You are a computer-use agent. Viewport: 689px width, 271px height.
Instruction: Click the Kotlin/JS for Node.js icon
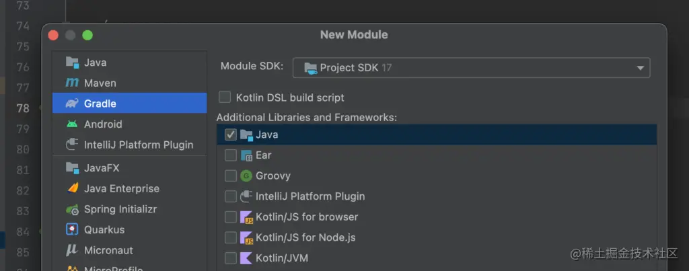246,237
